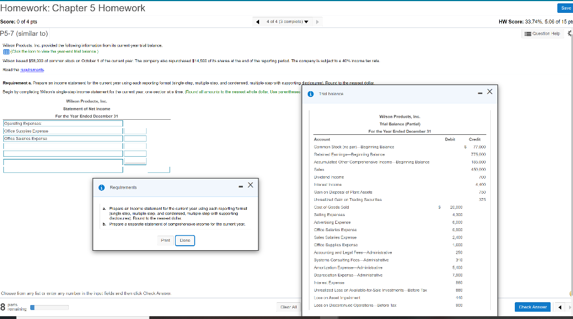
Task: Click the Debit column header
Action: pos(450,139)
